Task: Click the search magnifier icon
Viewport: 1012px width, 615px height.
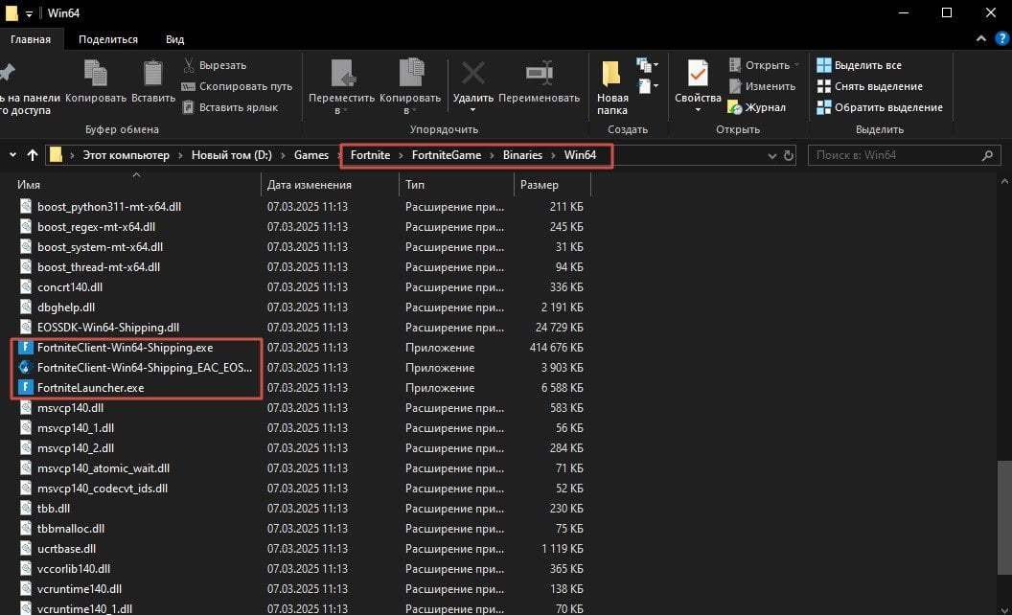Action: click(987, 155)
